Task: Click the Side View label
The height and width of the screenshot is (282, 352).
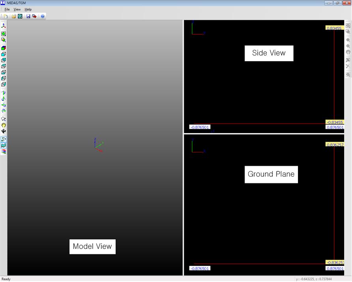Action: pos(269,53)
